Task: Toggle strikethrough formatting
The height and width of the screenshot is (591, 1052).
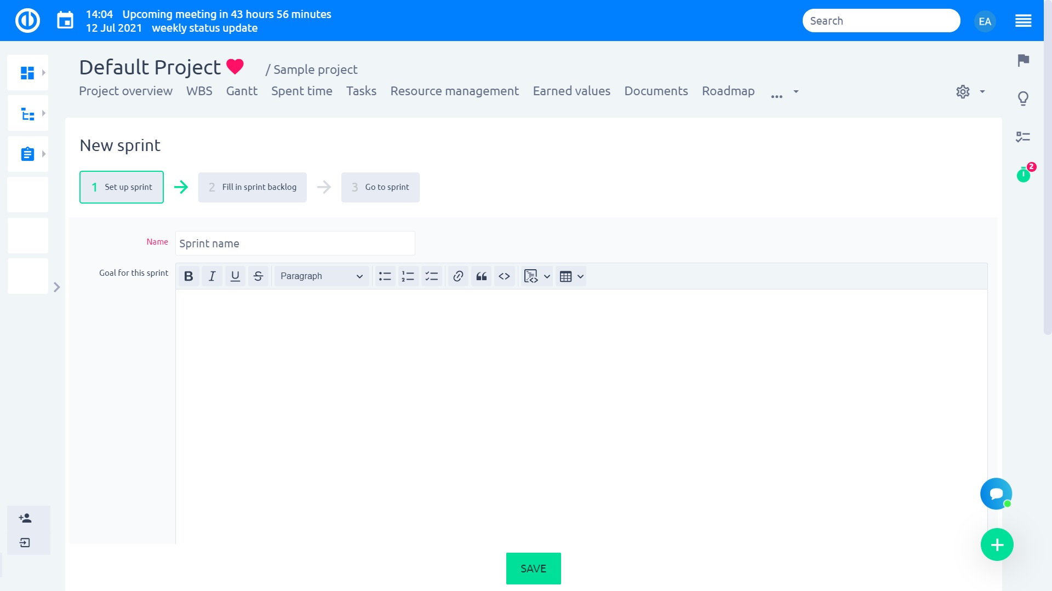Action: 259,276
